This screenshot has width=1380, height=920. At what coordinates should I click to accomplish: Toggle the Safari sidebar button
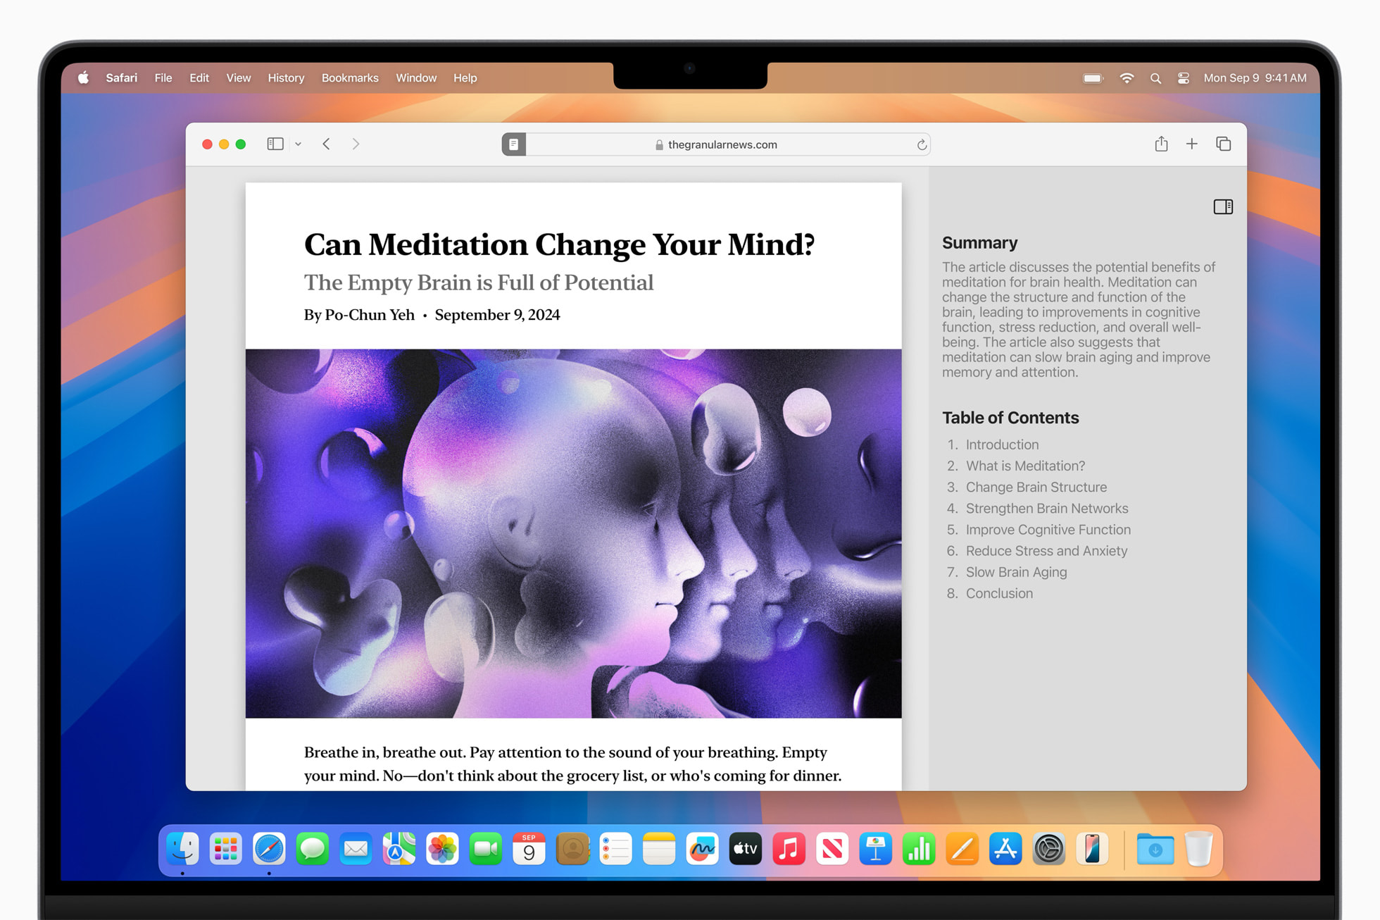[275, 144]
